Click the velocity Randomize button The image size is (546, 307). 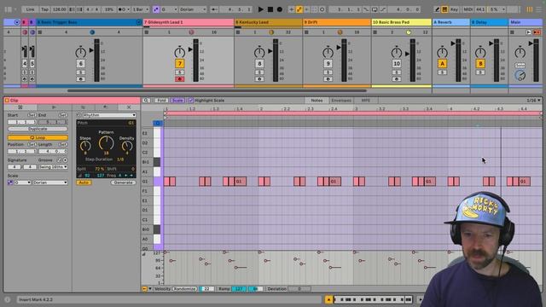coord(185,289)
